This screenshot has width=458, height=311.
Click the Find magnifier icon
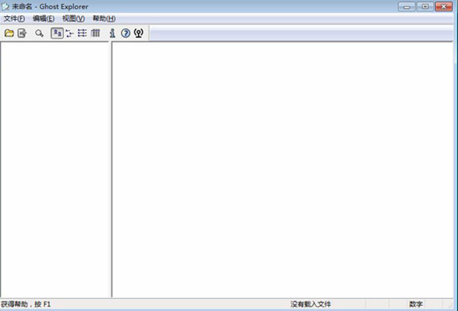(x=39, y=34)
